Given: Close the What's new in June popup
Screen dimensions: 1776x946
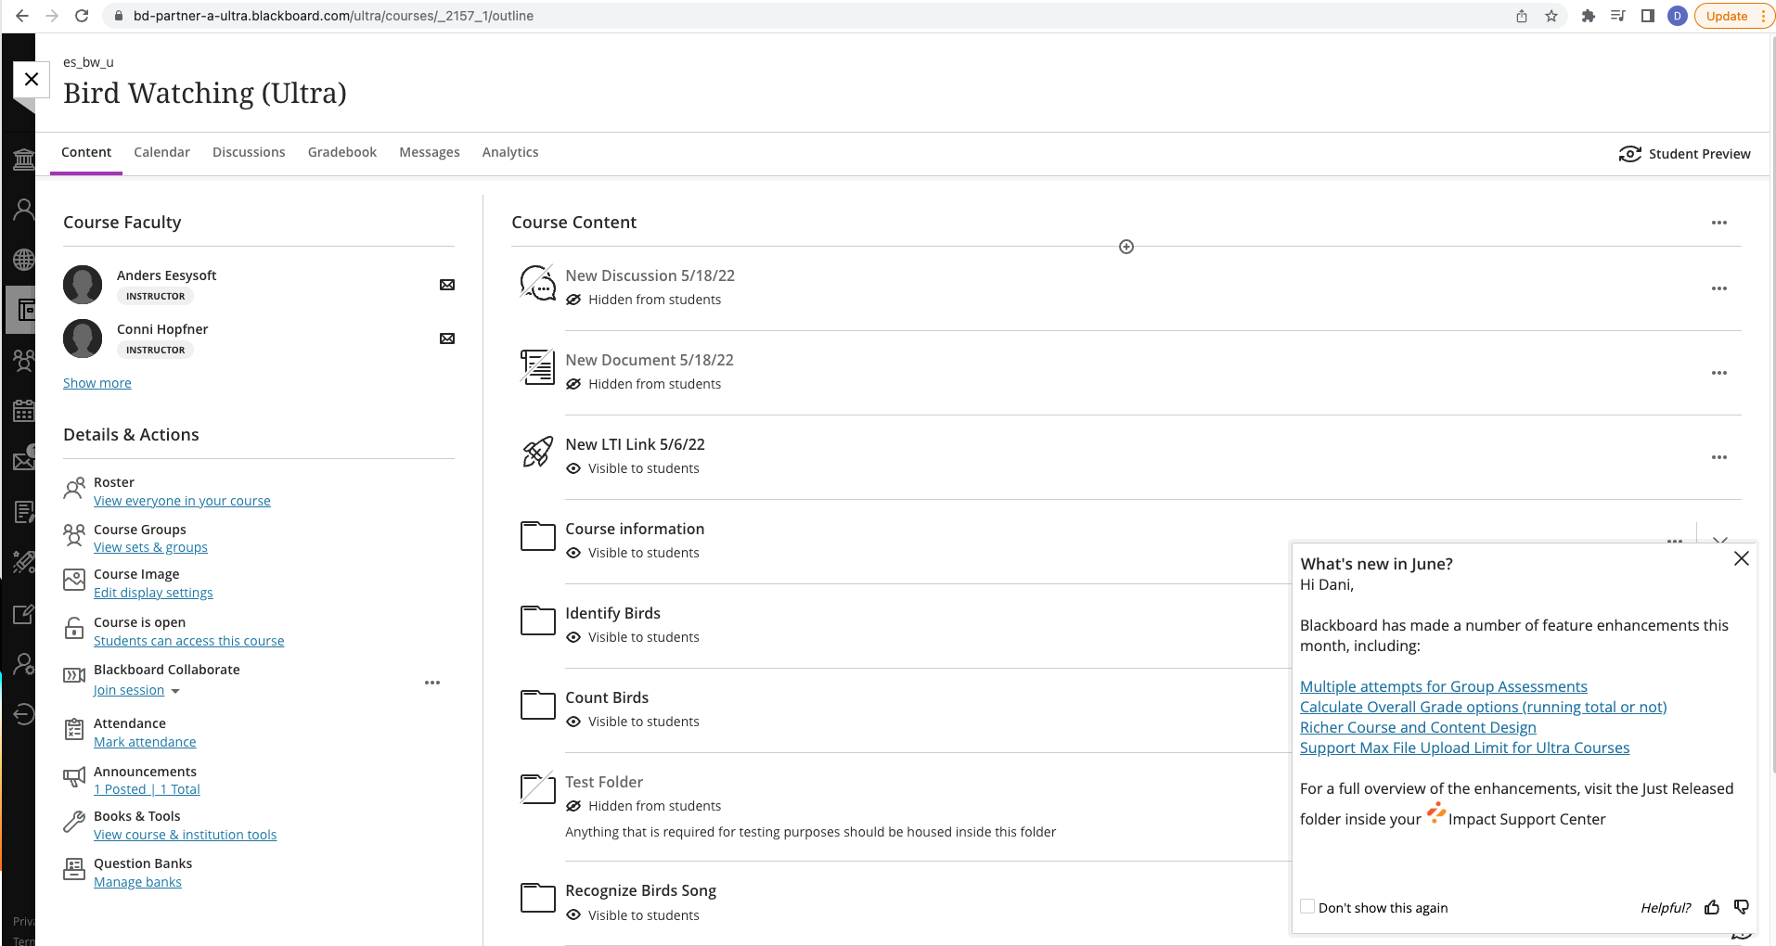Looking at the screenshot, I should (1741, 558).
